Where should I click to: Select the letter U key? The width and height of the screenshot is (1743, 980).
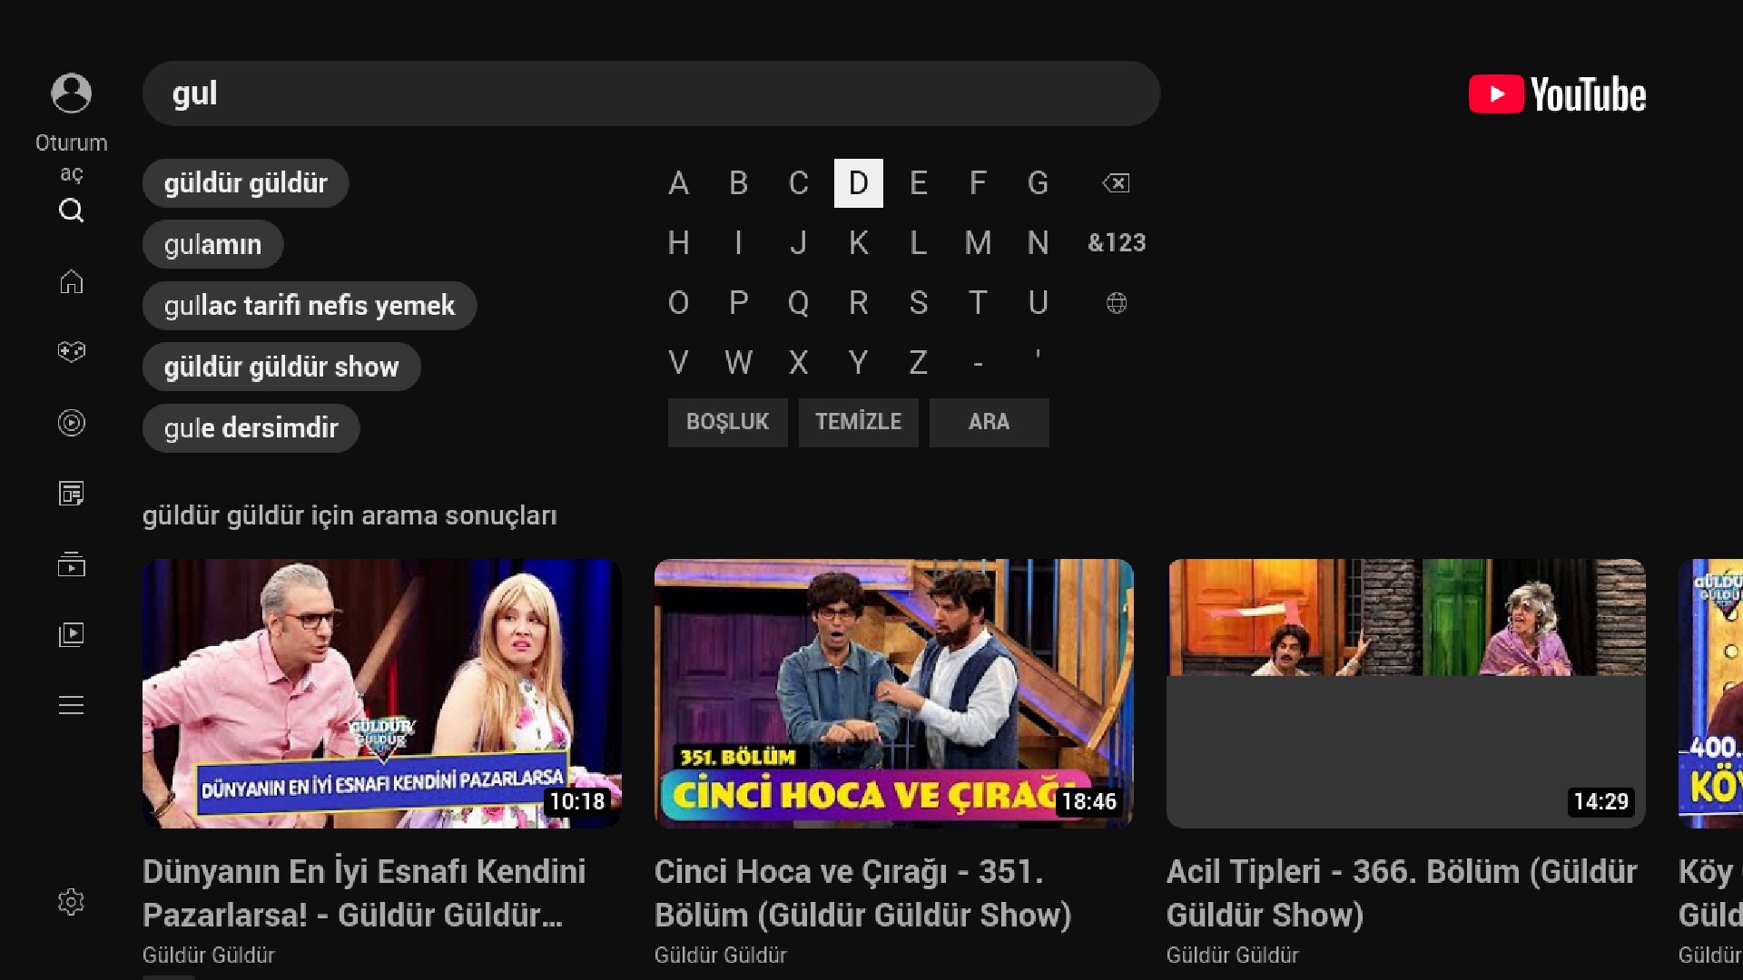click(x=1039, y=303)
